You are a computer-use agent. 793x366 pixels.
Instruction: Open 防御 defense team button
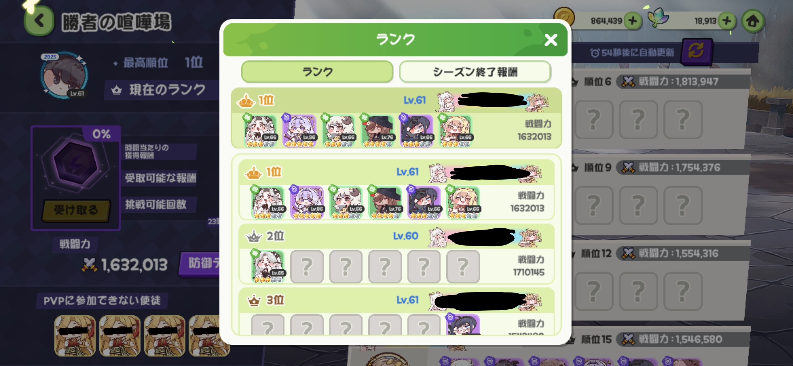click(x=200, y=263)
